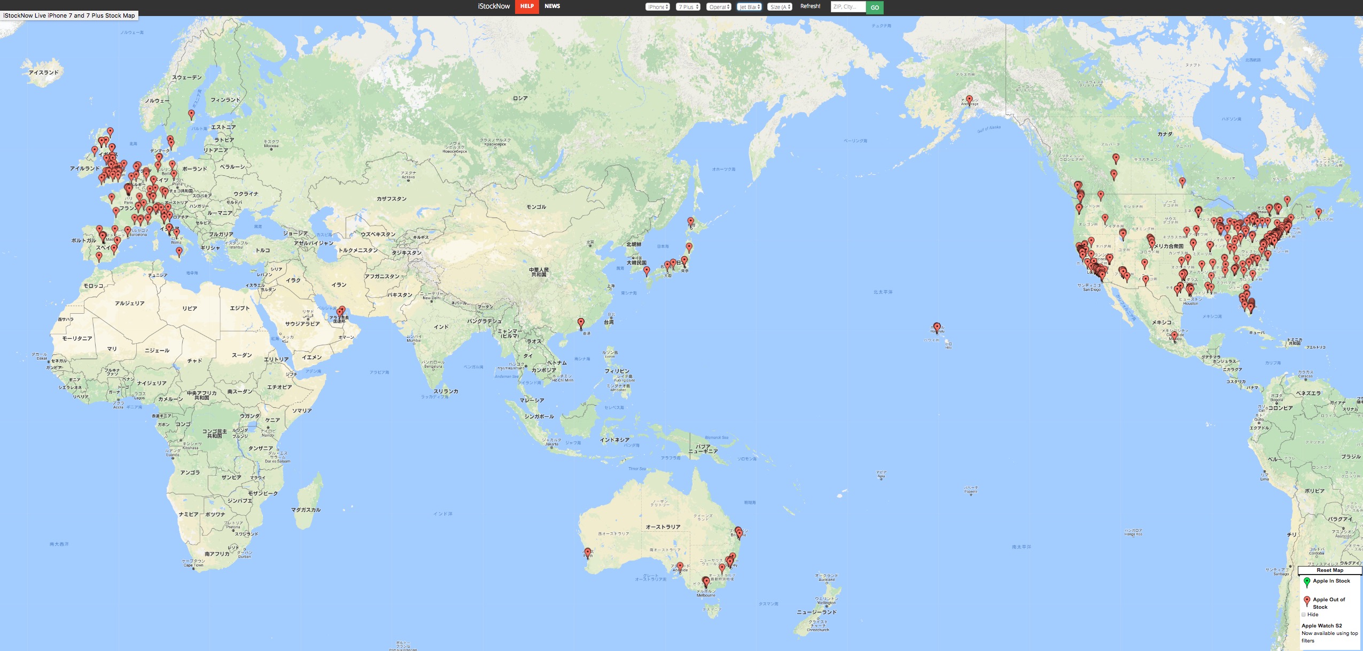The height and width of the screenshot is (651, 1363).
Task: Tick the Hide out-of-stock checkbox
Action: tap(1304, 615)
